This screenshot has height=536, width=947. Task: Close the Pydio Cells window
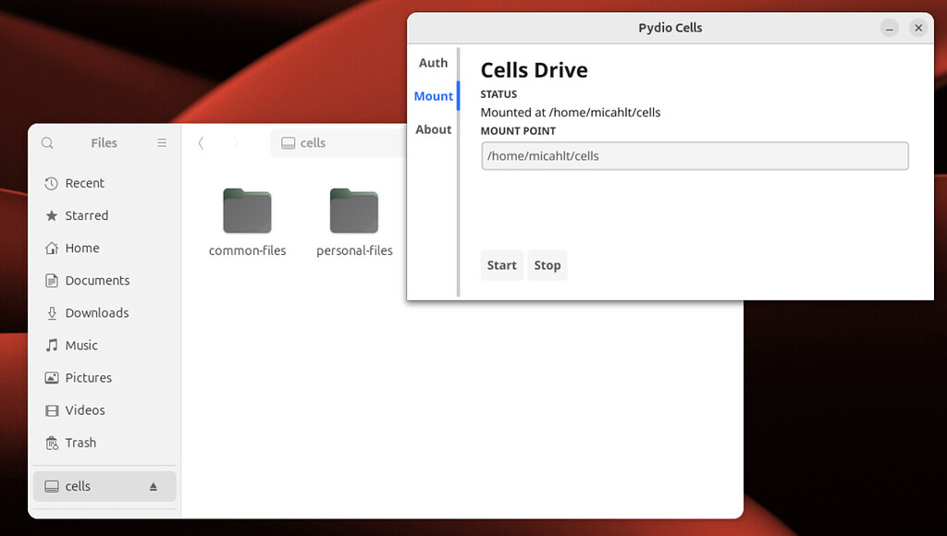pos(918,28)
